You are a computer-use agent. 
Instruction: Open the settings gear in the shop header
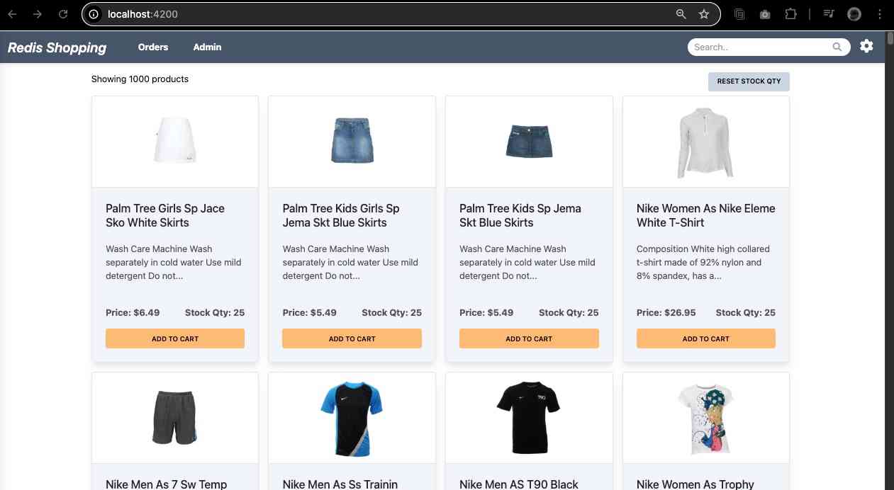tap(866, 47)
